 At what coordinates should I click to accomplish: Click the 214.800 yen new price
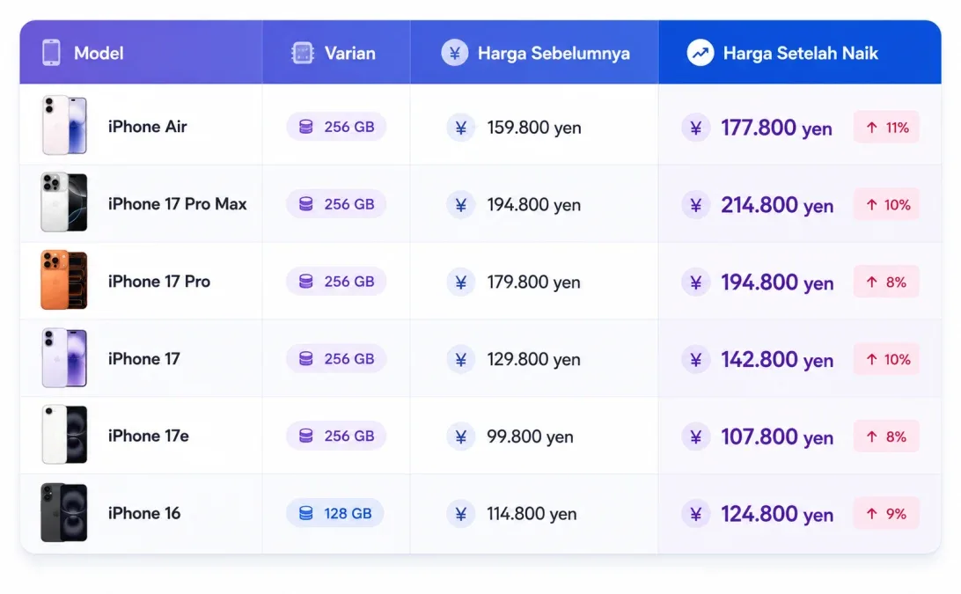click(777, 205)
